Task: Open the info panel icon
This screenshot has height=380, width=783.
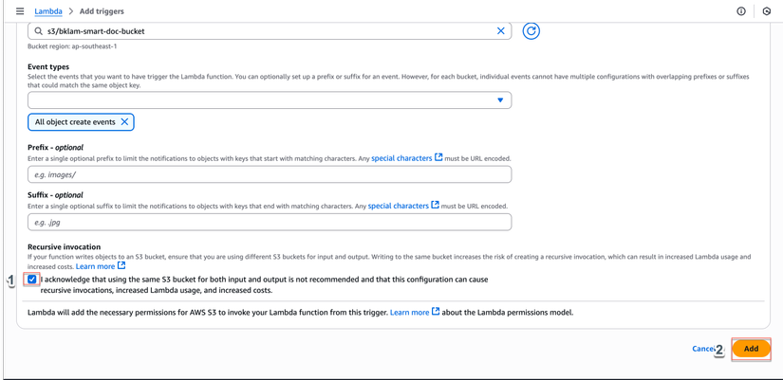Action: 741,11
